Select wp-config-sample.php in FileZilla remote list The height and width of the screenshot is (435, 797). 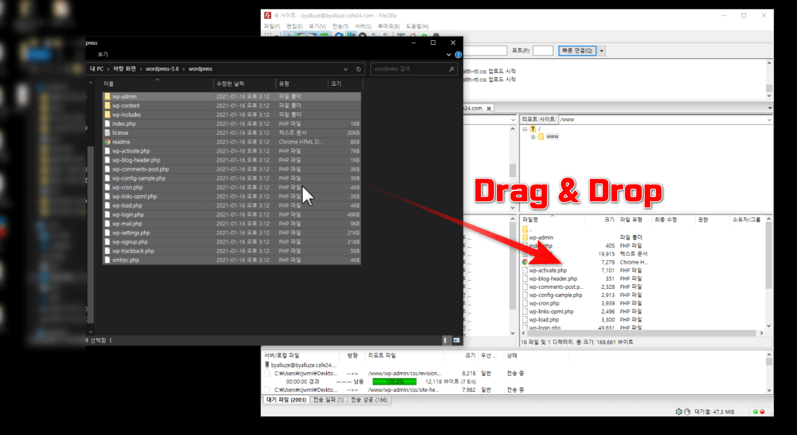[555, 295]
